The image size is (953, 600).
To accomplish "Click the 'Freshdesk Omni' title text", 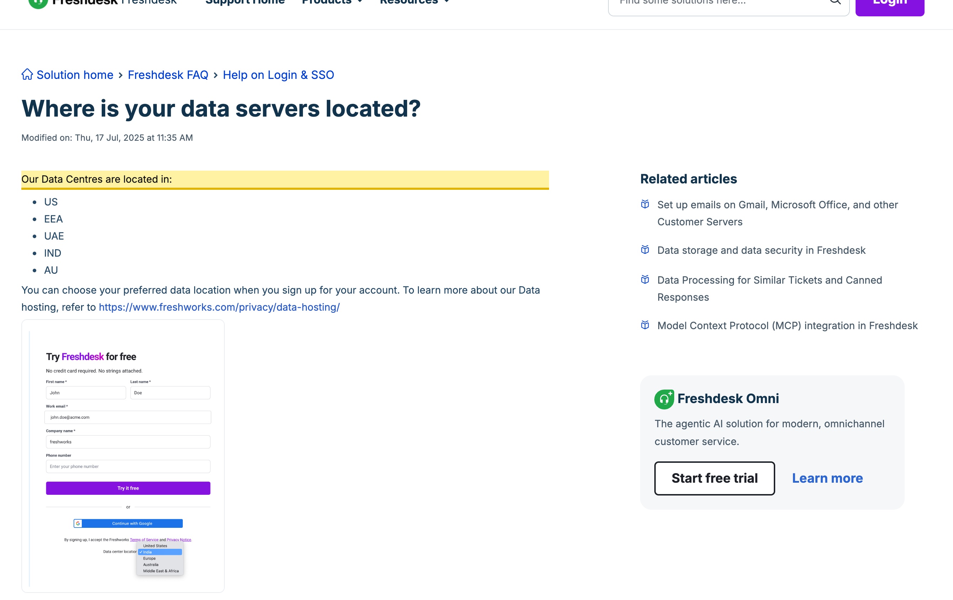I will [x=728, y=398].
